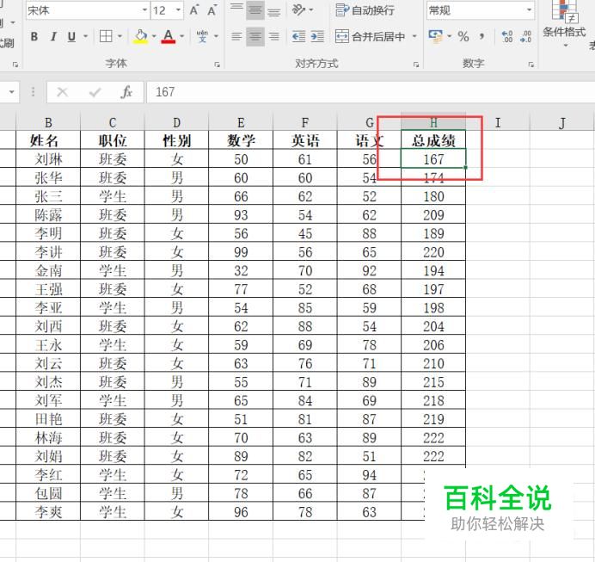Select English score 45 in 李明 row
Viewport: 595px width, 562px height.
(304, 233)
